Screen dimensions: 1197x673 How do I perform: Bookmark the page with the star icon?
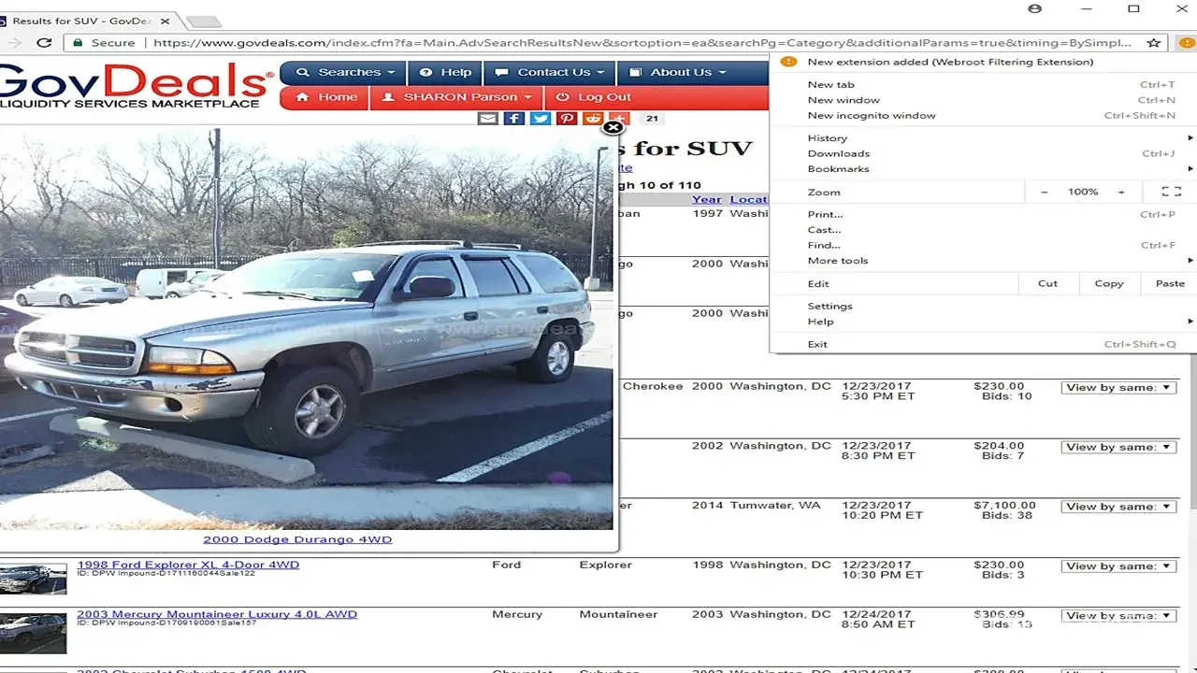tap(1154, 42)
